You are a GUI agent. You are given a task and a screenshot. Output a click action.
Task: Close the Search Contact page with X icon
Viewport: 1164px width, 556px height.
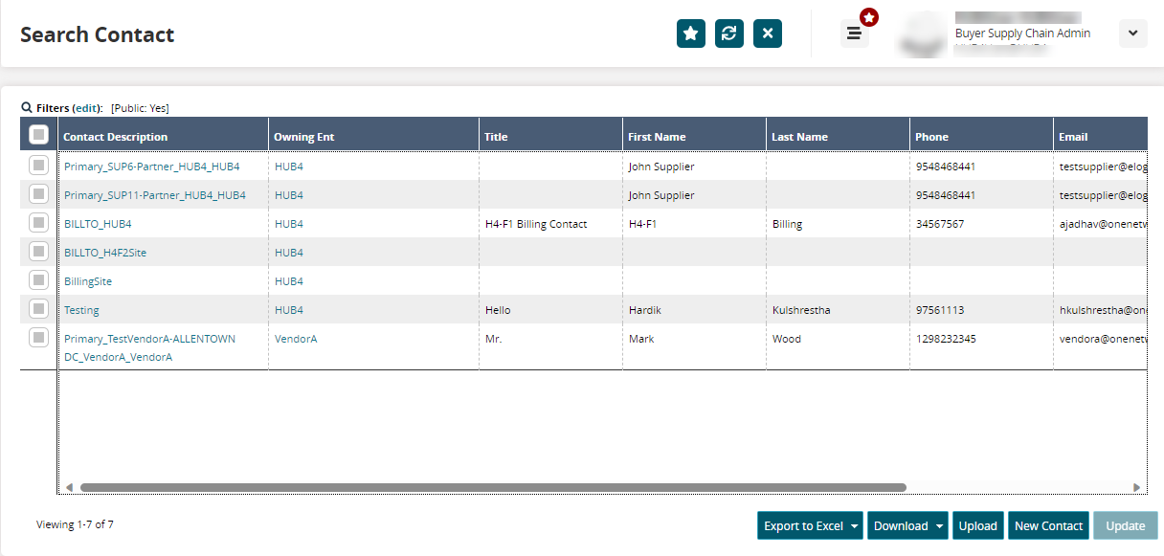pyautogui.click(x=768, y=33)
